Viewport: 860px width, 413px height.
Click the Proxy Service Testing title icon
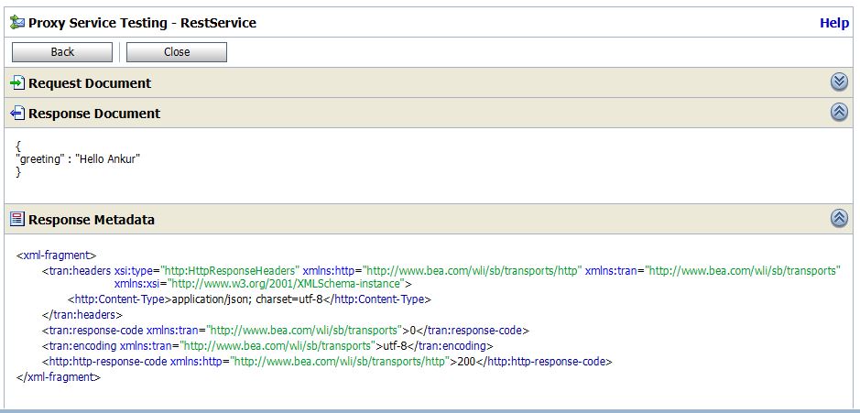click(x=16, y=23)
